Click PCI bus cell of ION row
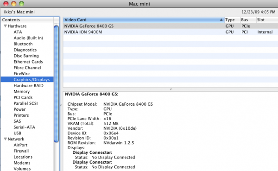The width and height of the screenshot is (278, 171). click(x=245, y=32)
